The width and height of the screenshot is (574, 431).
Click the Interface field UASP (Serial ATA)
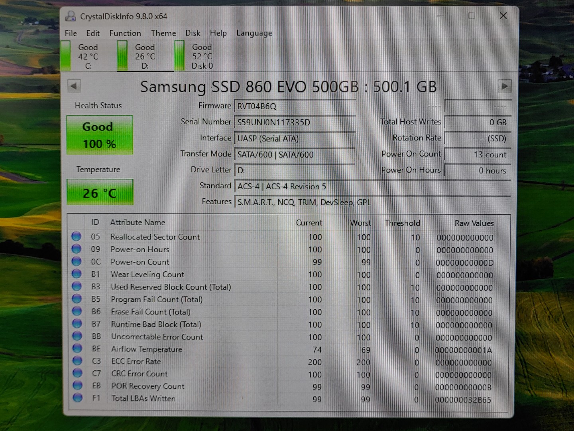(295, 138)
